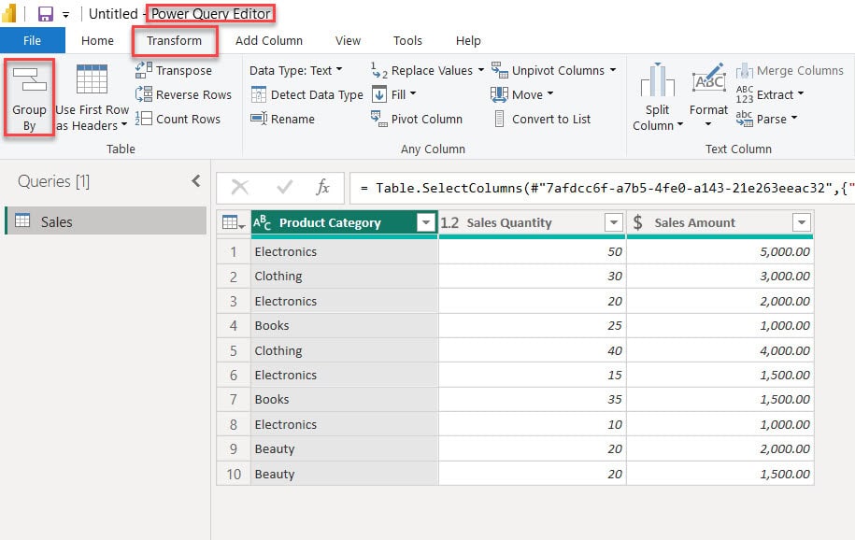The height and width of the screenshot is (540, 855).
Task: Click Detect Data Type
Action: [306, 95]
